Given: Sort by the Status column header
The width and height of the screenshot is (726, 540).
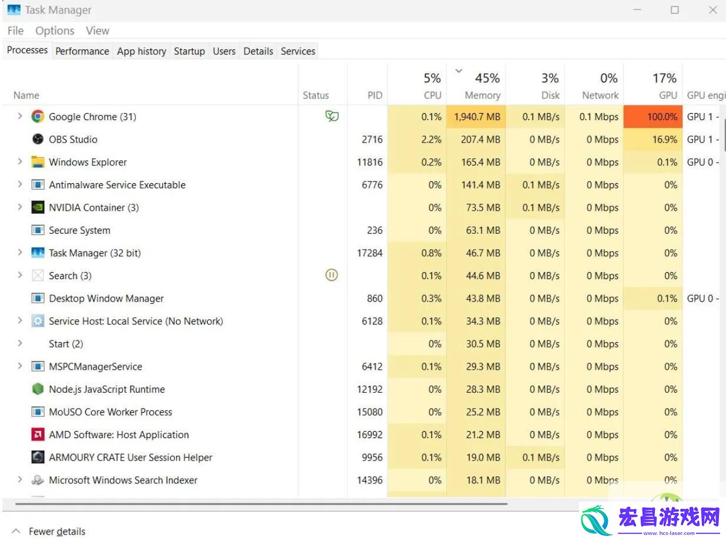Looking at the screenshot, I should 322,84.
